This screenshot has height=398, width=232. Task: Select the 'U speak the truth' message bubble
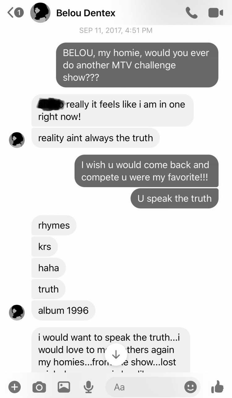coord(174,198)
